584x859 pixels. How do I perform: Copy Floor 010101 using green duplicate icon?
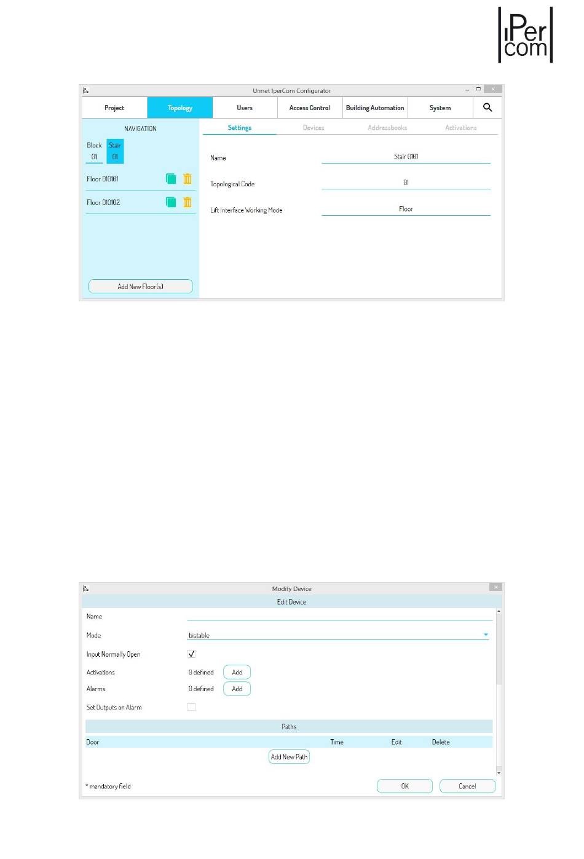(x=171, y=179)
